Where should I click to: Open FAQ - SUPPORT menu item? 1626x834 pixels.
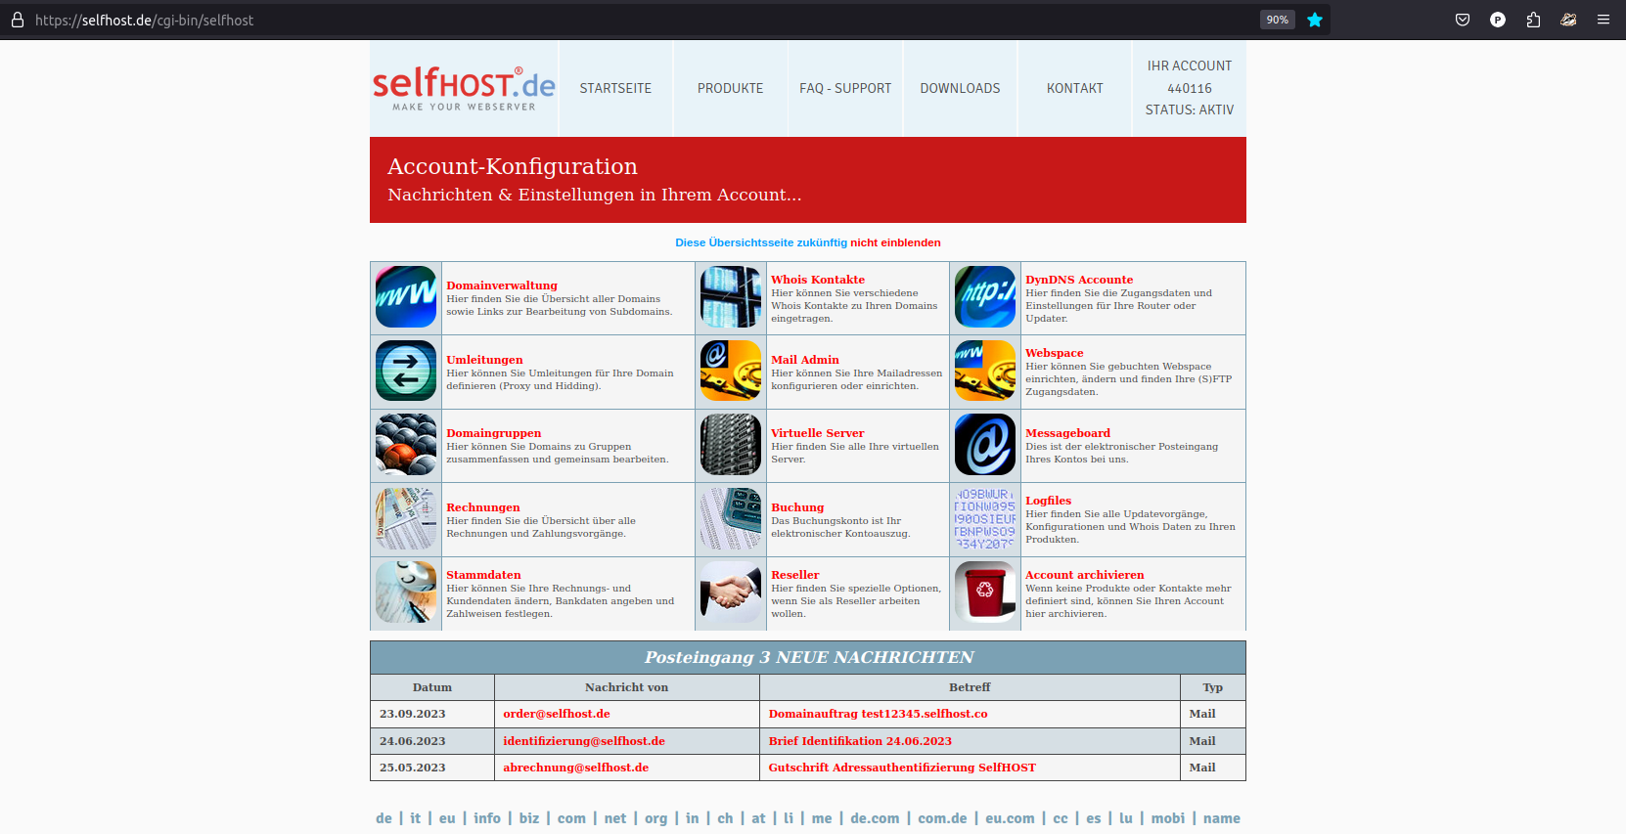845,88
